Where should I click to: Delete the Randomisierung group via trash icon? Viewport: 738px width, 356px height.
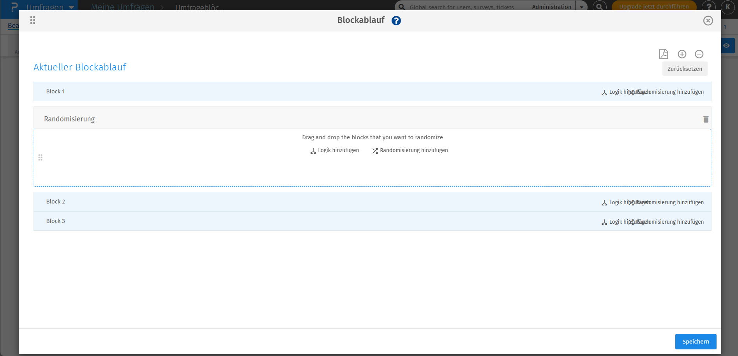coord(706,119)
